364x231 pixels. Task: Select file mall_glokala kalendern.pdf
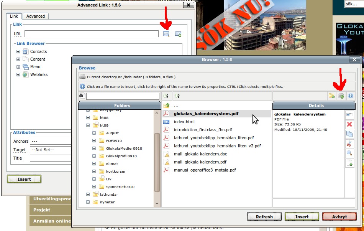pos(200,162)
